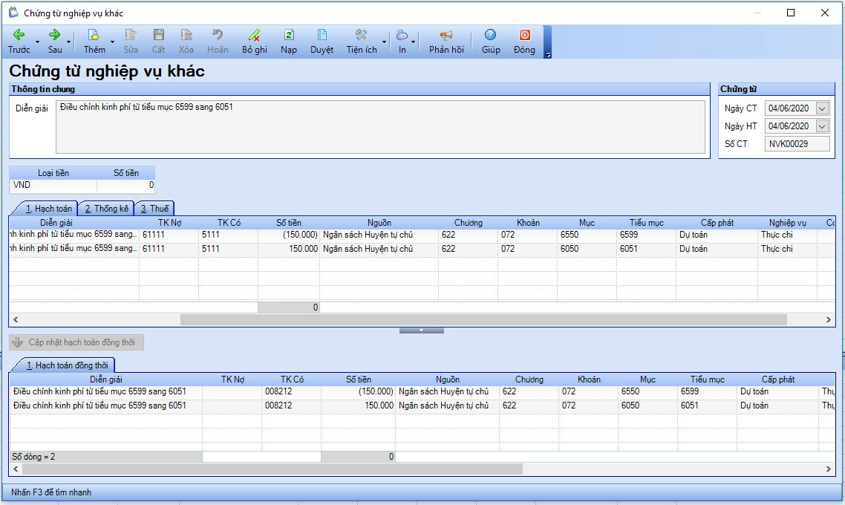Add a new voucher with Thêm

tap(94, 41)
